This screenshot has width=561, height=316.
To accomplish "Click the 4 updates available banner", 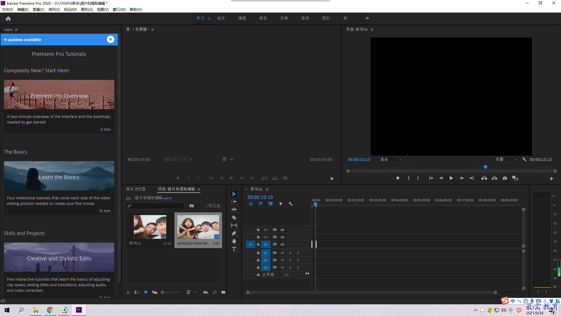I will tap(59, 39).
